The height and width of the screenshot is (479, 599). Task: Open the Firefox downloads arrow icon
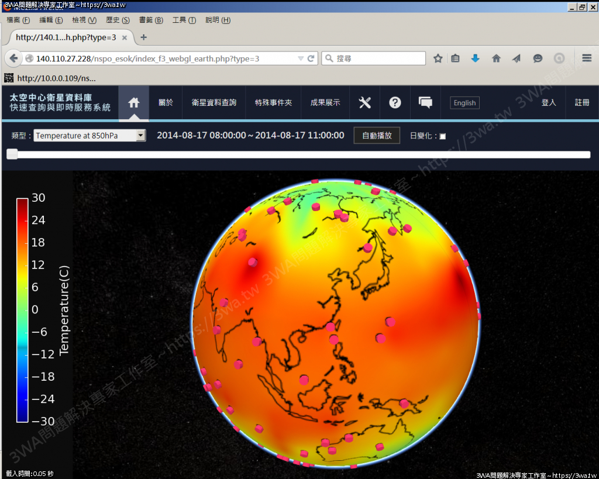pos(476,58)
